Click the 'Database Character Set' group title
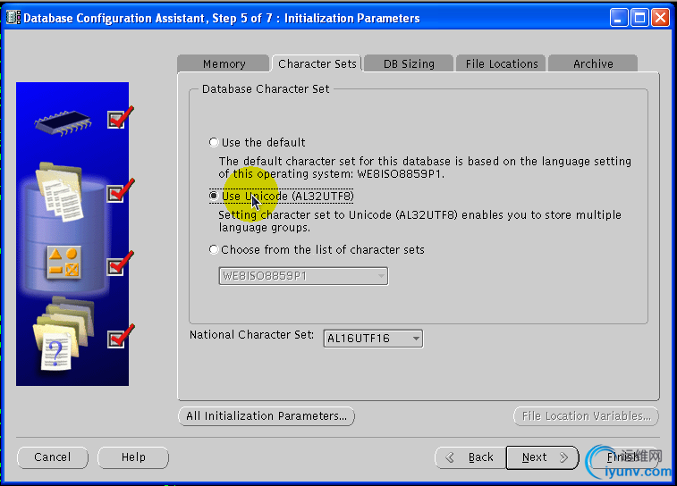The width and height of the screenshot is (677, 486). [x=266, y=88]
